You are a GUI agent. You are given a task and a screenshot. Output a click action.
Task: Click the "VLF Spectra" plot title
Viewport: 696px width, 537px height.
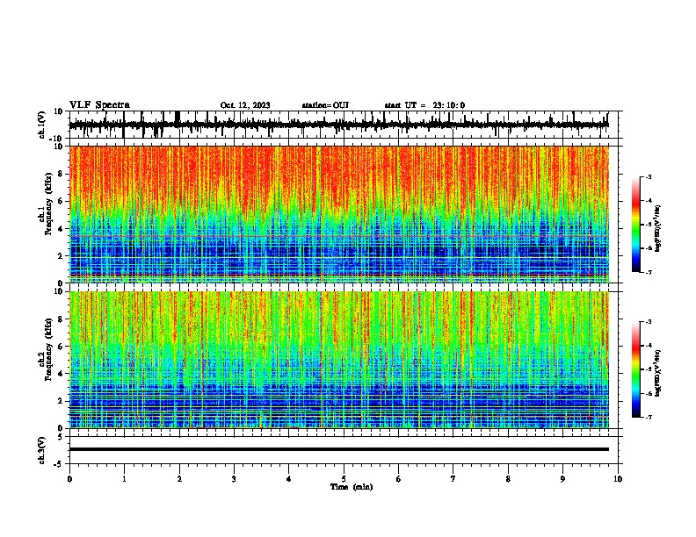99,105
